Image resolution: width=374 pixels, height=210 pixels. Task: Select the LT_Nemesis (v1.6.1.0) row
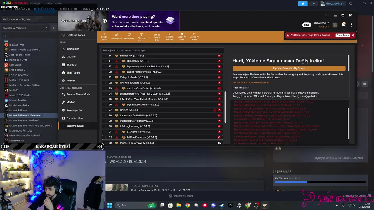pos(162,132)
